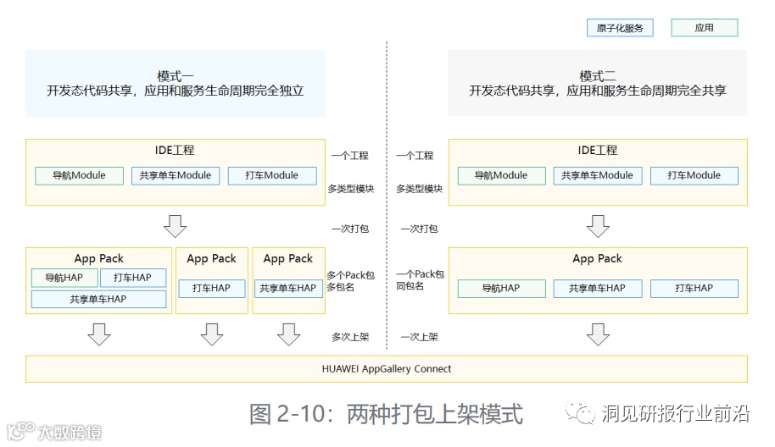The height and width of the screenshot is (447, 775).
Task: Click the 多类型模块 label on the 模式一 side
Action: click(x=351, y=189)
